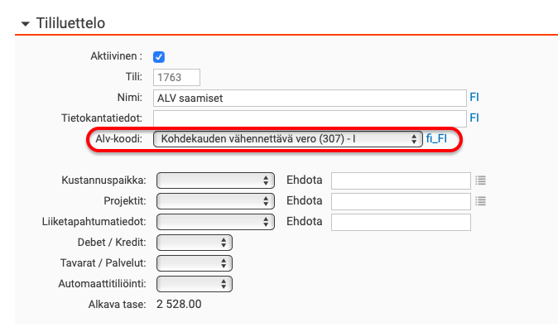Click the list icon beside Projektit Ehdota
This screenshot has height=332, width=558.
pos(481,200)
